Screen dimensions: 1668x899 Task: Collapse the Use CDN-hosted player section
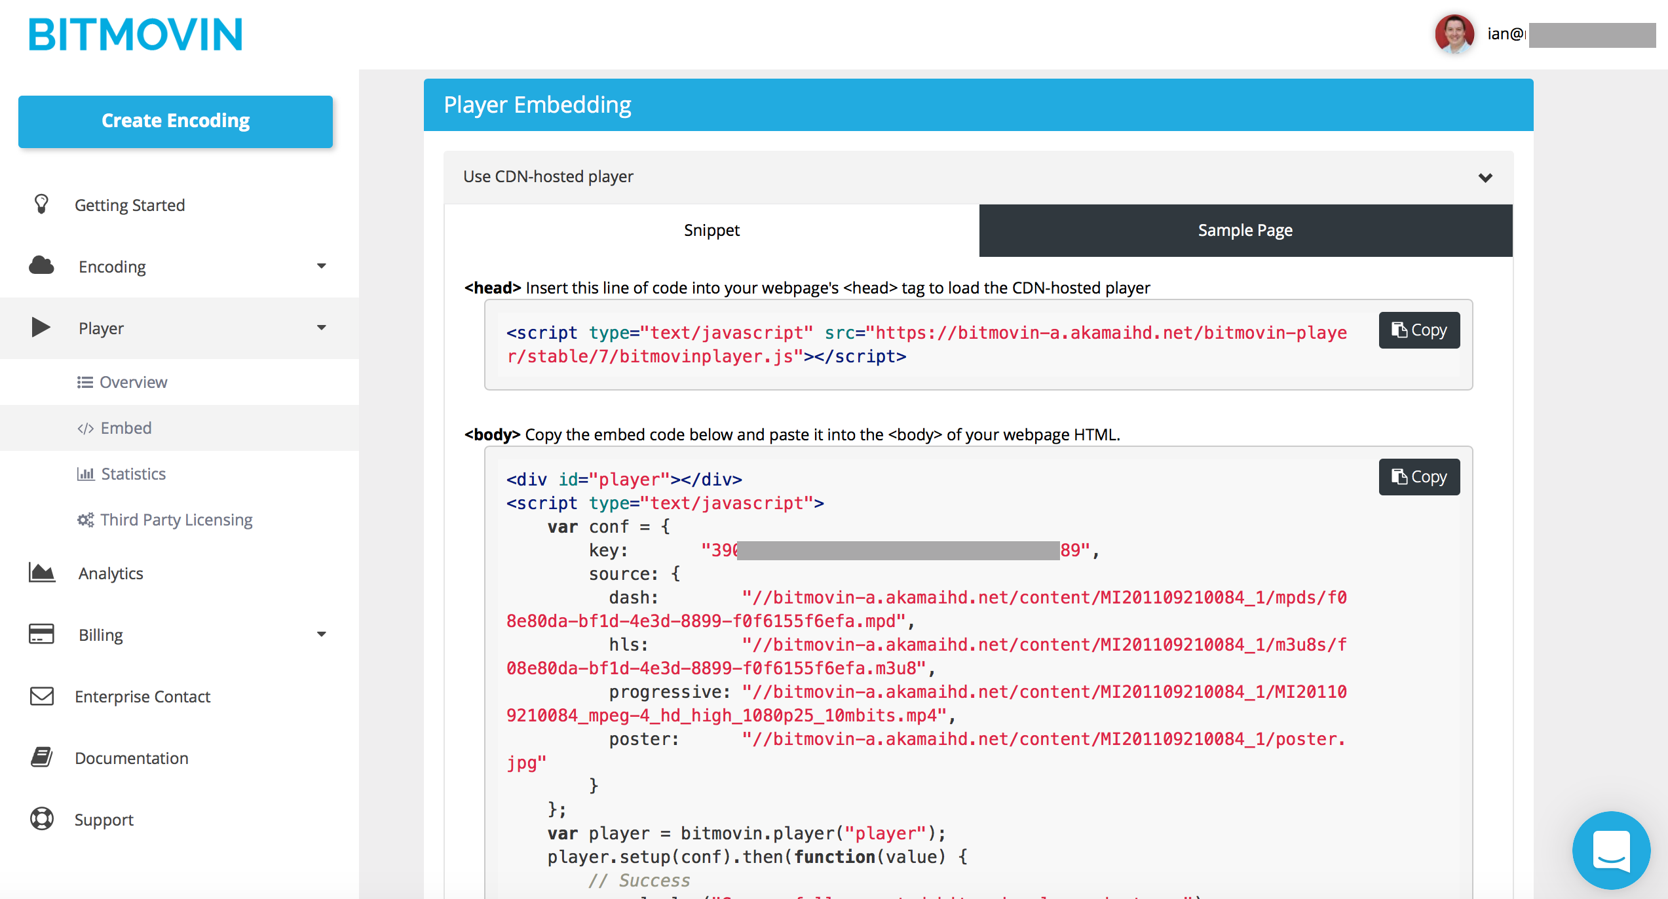coord(1486,177)
